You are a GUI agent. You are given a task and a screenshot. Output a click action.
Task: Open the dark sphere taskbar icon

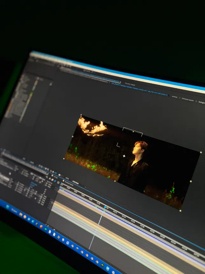(x=37, y=224)
